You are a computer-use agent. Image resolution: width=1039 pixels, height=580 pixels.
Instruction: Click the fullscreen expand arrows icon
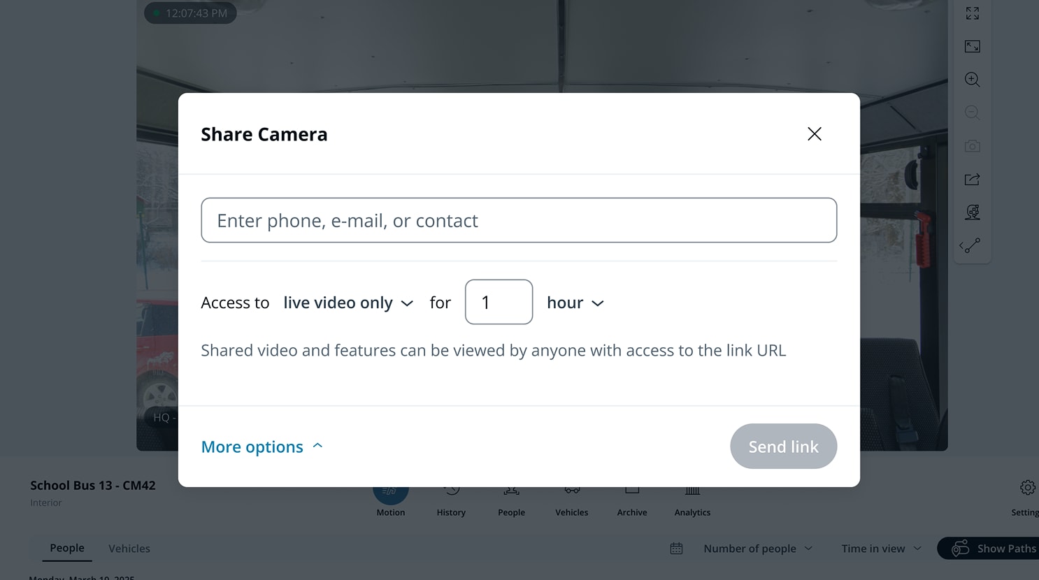[972, 13]
